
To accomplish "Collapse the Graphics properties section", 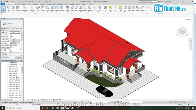I will tap(20, 31).
